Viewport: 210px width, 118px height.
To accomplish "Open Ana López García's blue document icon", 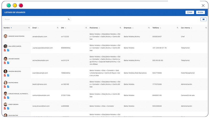I will tap(8, 50).
